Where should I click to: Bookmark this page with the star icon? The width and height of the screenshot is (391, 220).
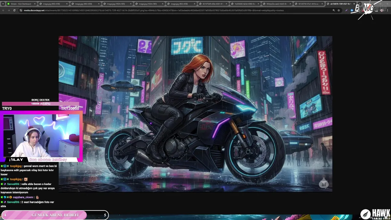pos(338,10)
